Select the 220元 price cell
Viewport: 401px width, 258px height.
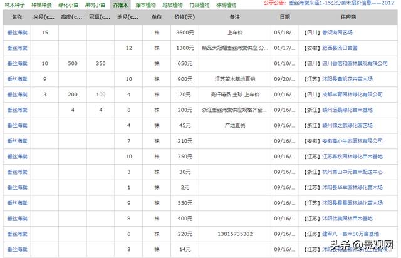click(x=185, y=234)
